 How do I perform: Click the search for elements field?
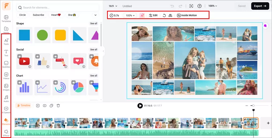coord(58,8)
